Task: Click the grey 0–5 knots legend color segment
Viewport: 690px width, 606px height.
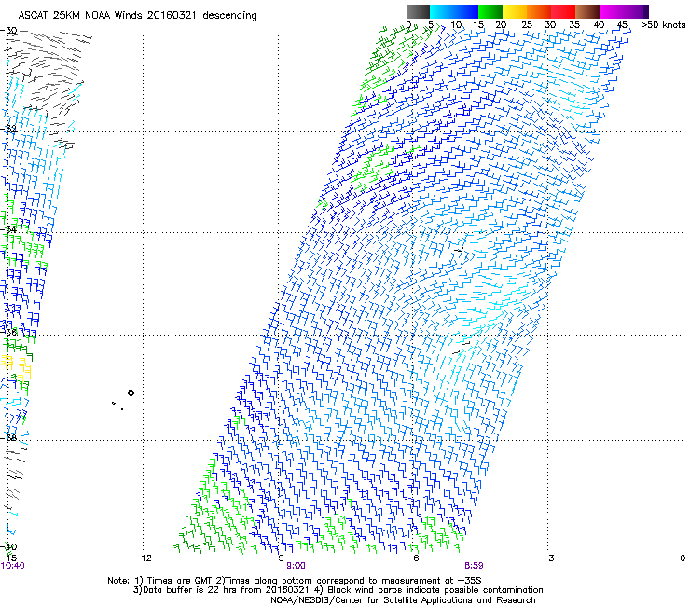Action: pos(418,11)
